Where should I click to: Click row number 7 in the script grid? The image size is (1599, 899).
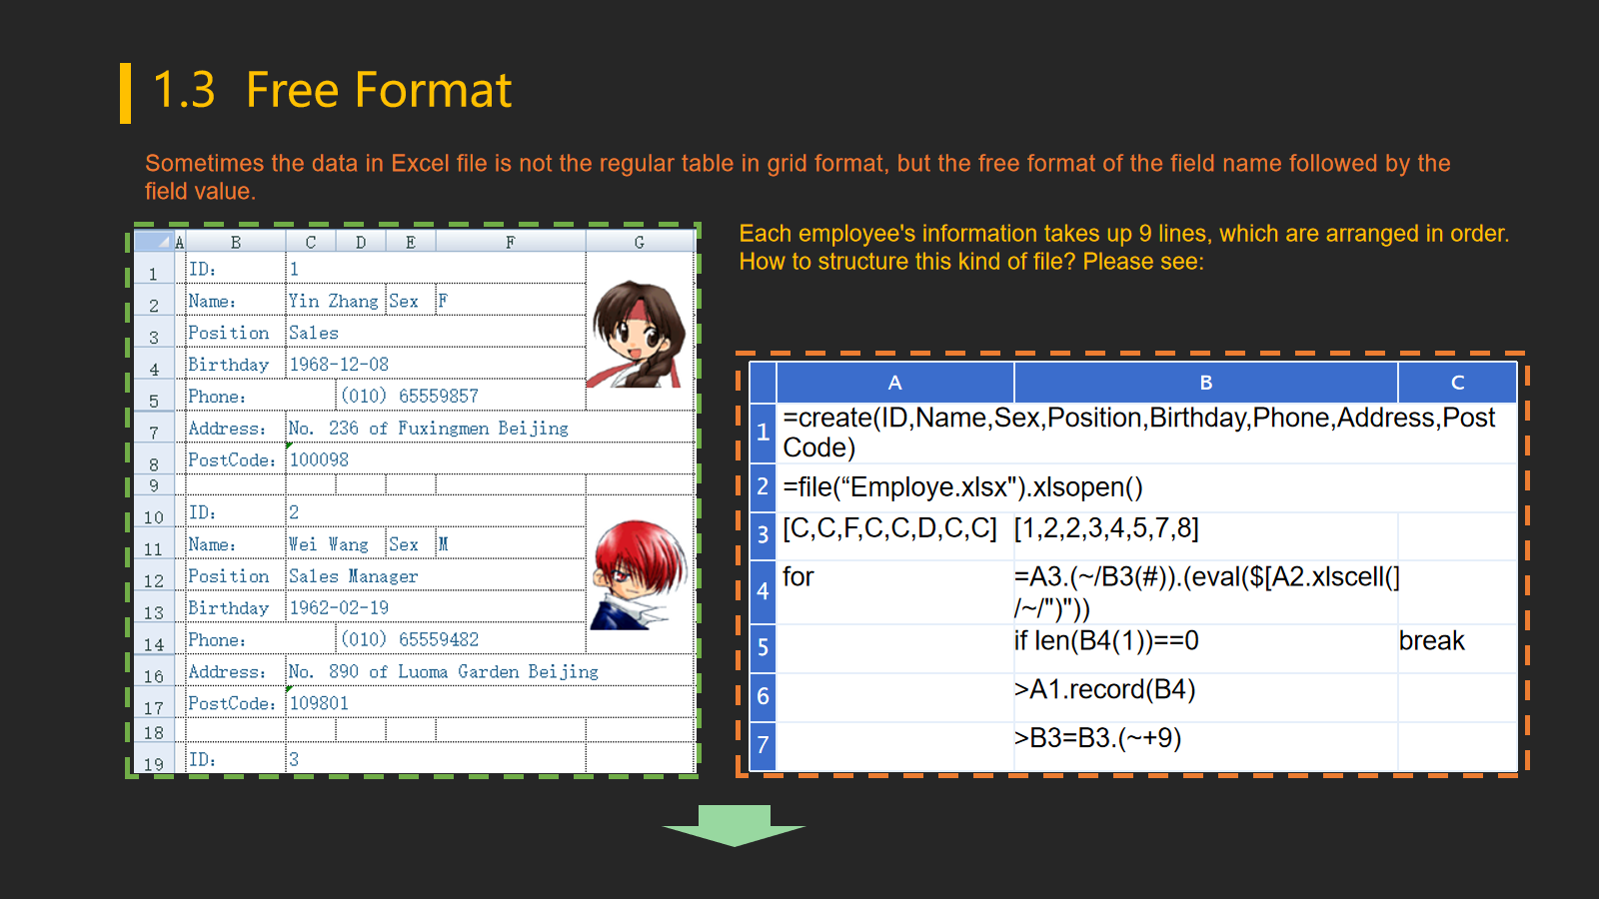click(x=763, y=745)
